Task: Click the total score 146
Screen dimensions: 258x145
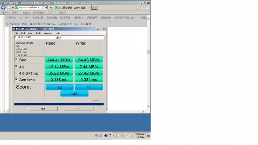Action: pyautogui.click(x=74, y=94)
